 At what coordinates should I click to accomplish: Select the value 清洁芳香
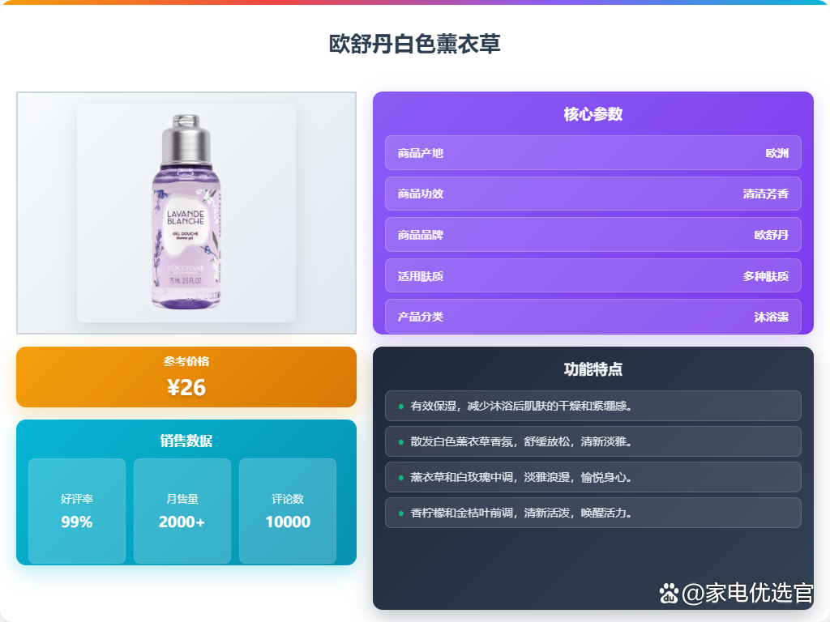765,194
